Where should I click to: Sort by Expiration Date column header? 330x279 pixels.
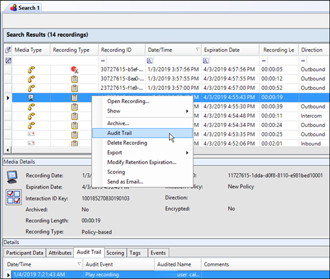pyautogui.click(x=230, y=50)
